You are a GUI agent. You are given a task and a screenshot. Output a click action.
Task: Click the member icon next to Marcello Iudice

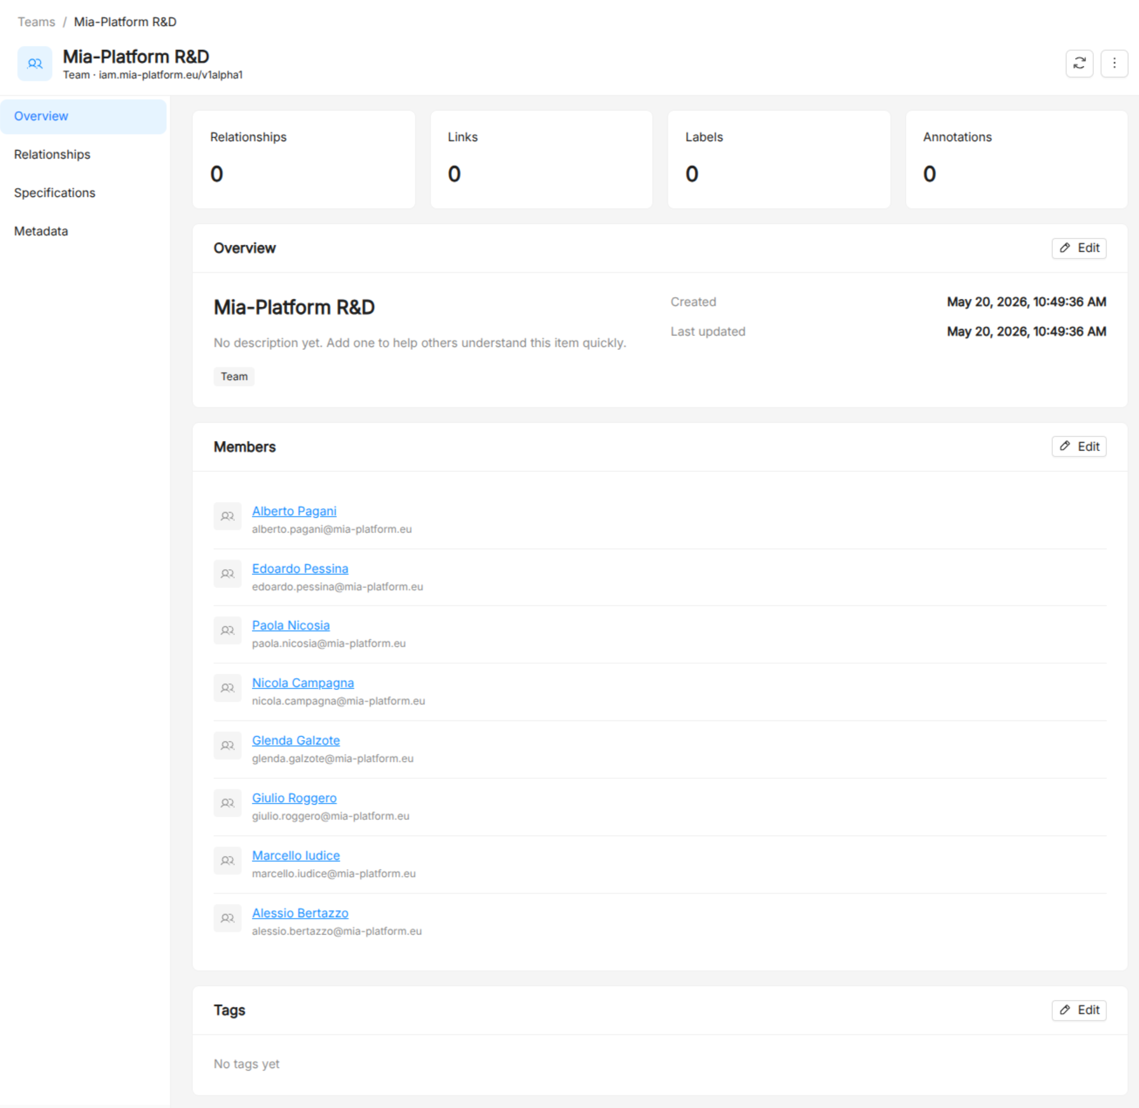[x=227, y=861]
